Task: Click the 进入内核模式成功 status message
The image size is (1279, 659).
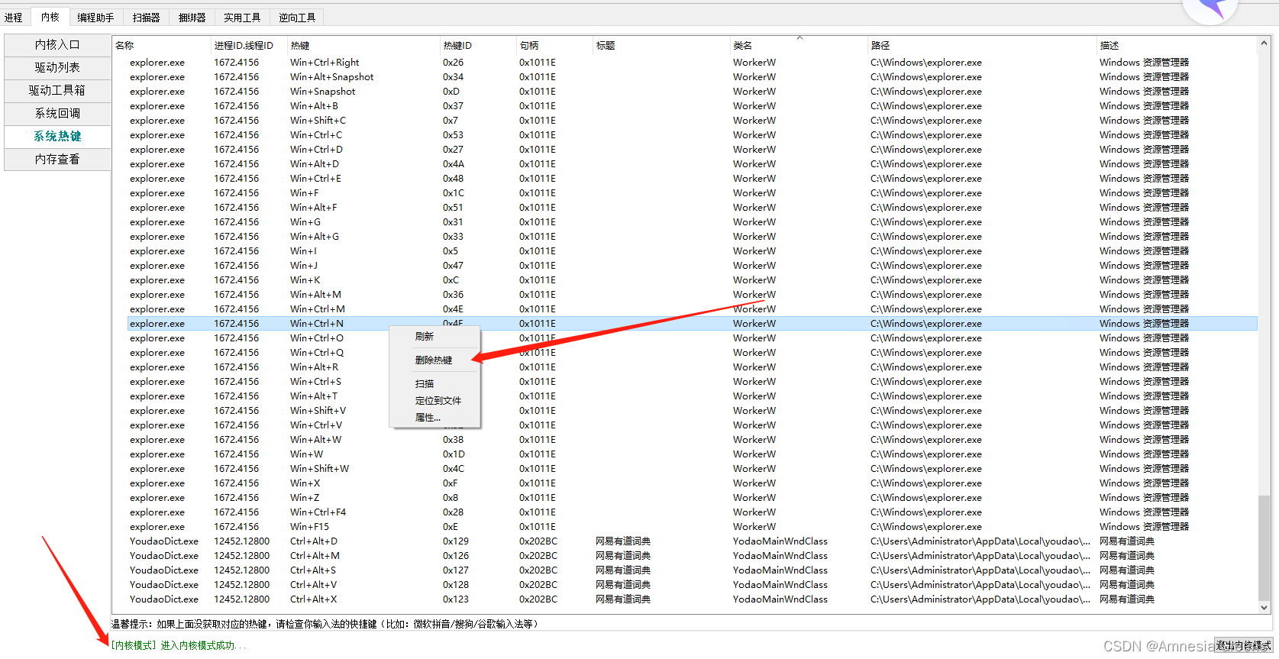Action: pos(179,645)
